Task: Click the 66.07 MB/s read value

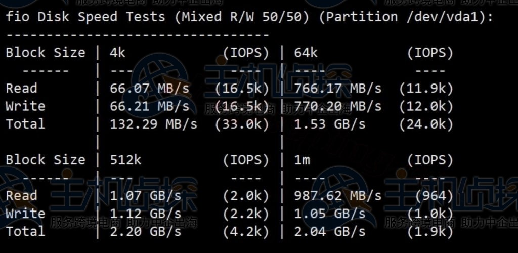Action: tap(149, 89)
